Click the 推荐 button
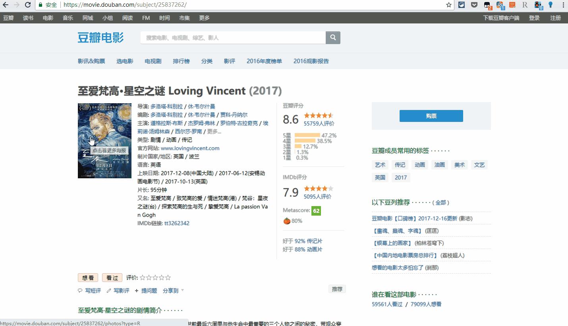The width and height of the screenshot is (568, 326). 337,289
